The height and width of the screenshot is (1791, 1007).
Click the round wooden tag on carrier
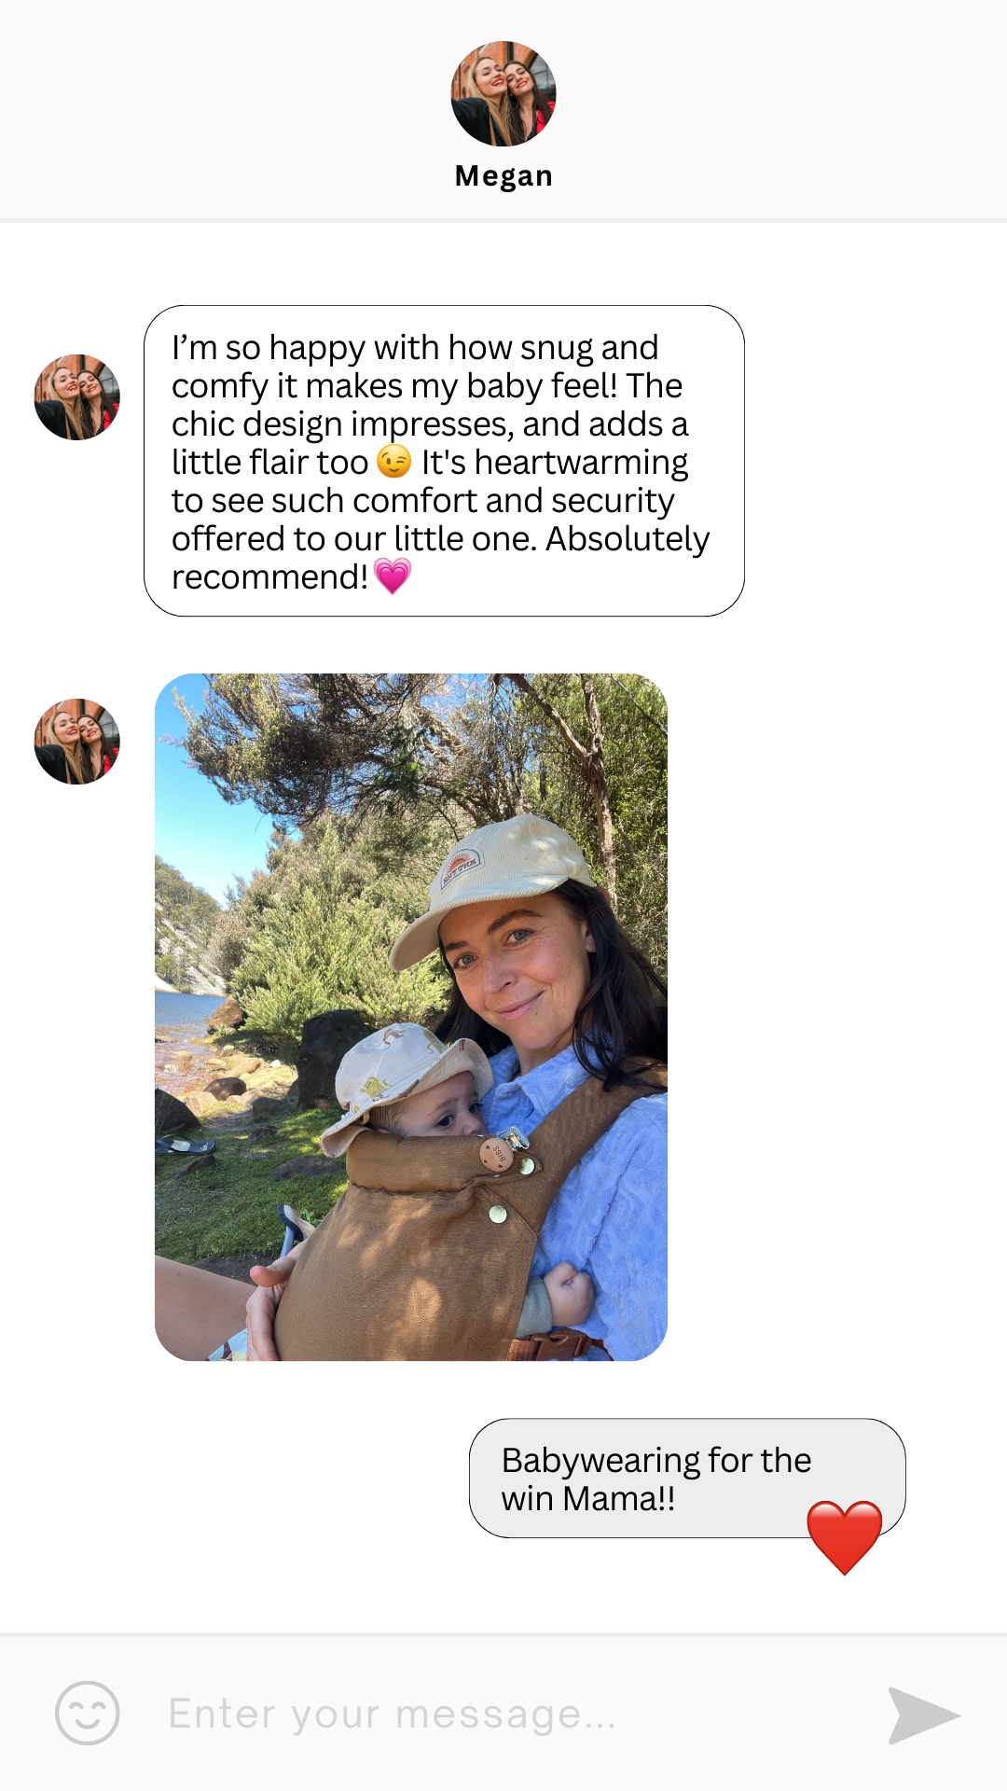tap(497, 1155)
